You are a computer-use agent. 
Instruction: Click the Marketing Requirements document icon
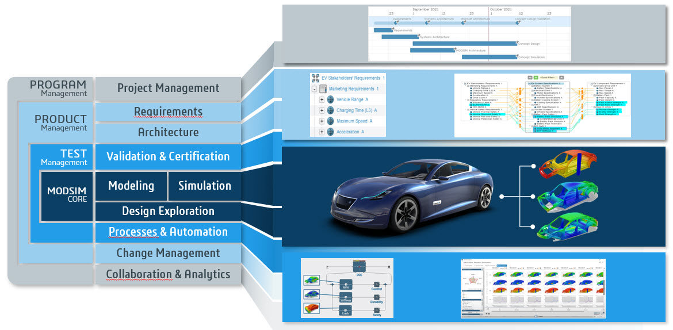(323, 89)
